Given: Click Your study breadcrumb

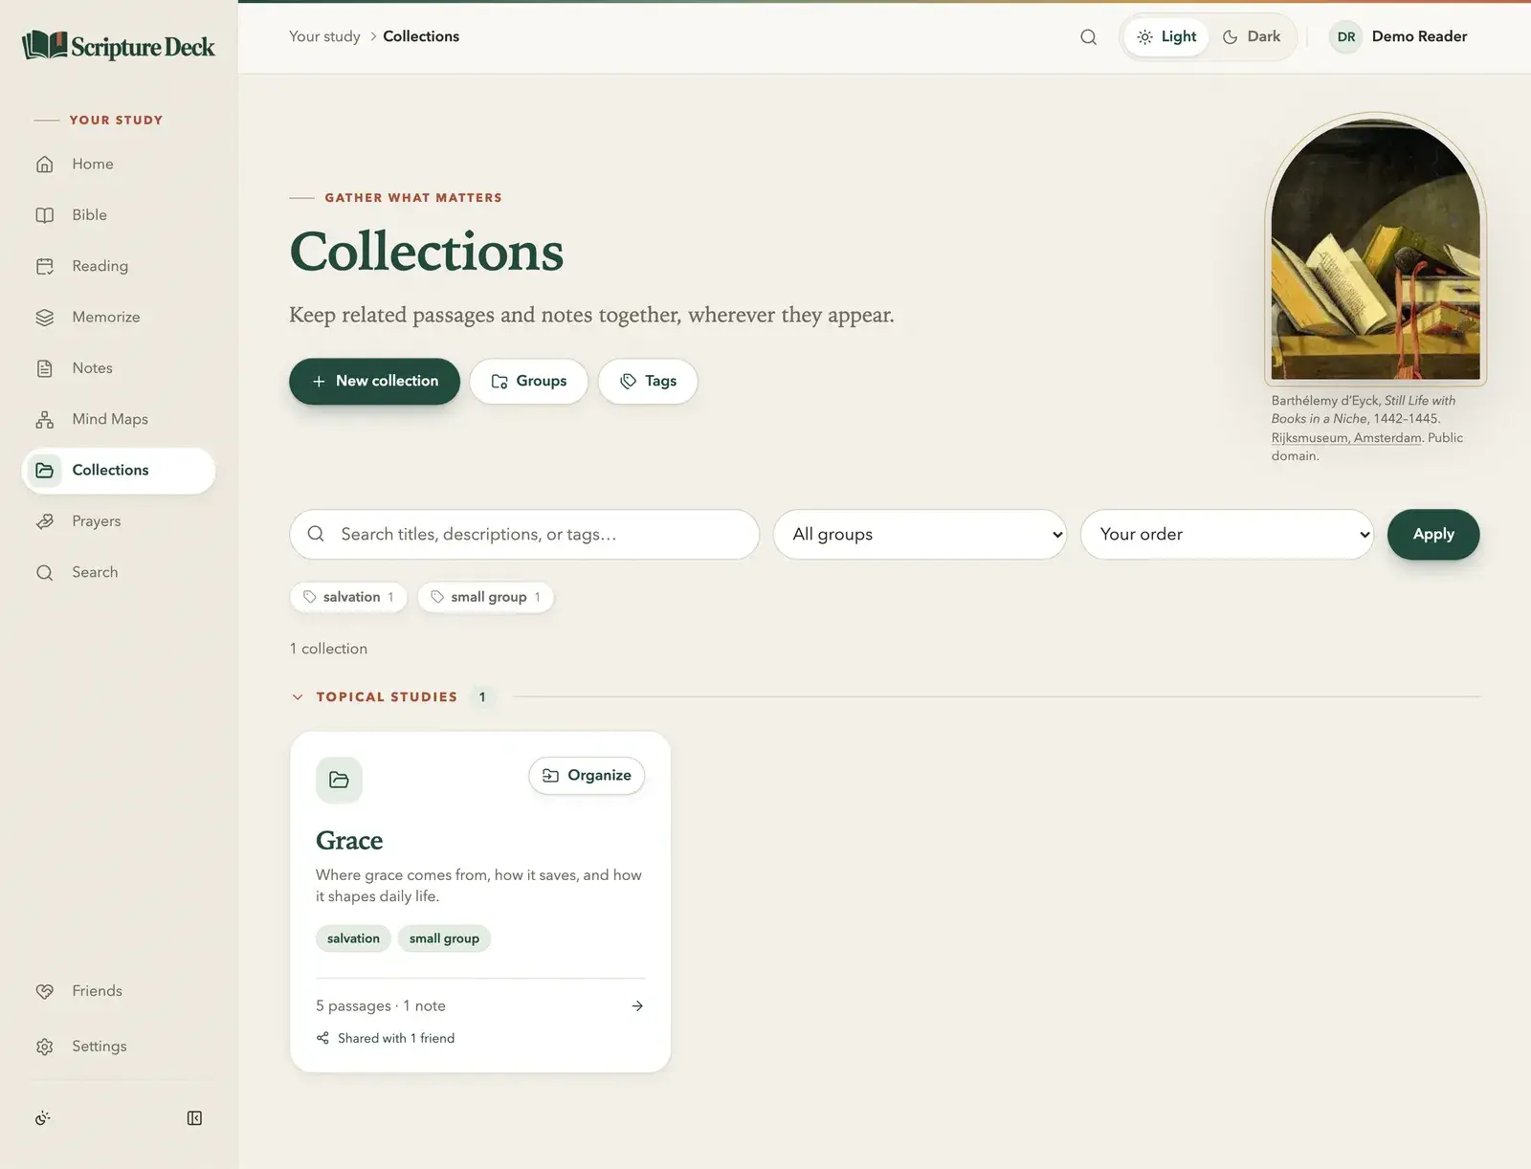Looking at the screenshot, I should [x=324, y=36].
